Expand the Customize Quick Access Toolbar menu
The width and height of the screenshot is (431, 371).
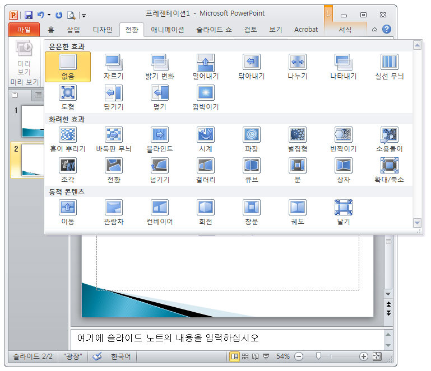pyautogui.click(x=84, y=15)
